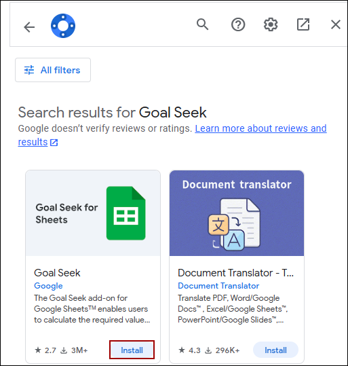Open the Document Translator - T... title
The image size is (348, 366).
(235, 273)
